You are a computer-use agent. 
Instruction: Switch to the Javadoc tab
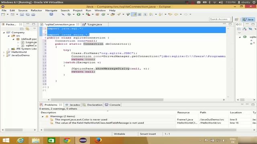[73, 105]
